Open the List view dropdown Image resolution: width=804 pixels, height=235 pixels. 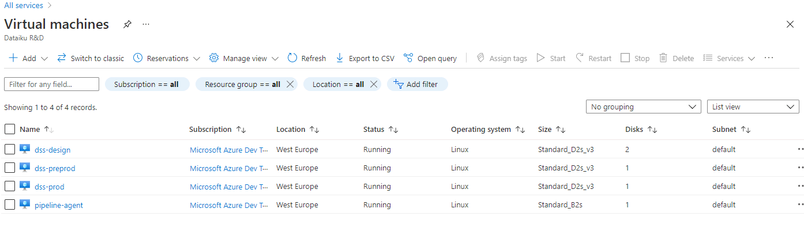[753, 107]
